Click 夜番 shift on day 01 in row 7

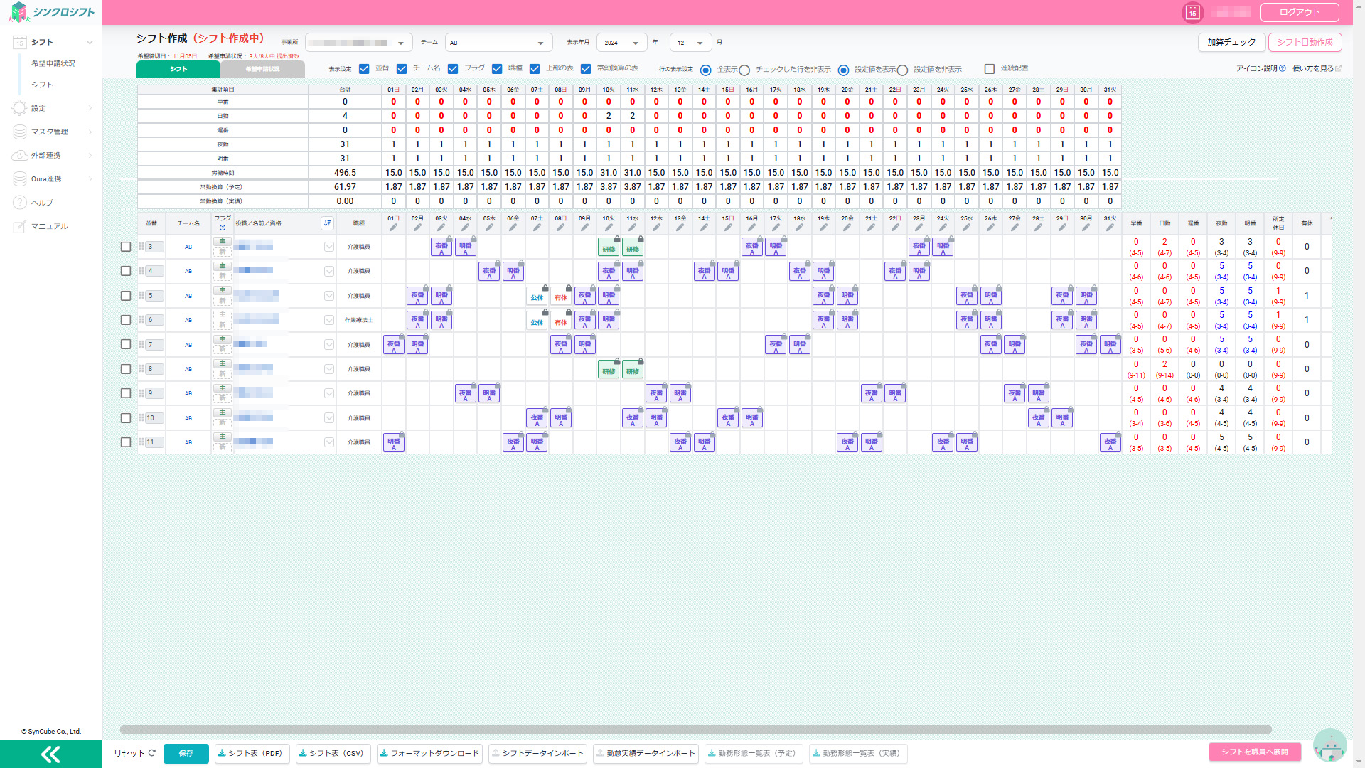coord(393,345)
